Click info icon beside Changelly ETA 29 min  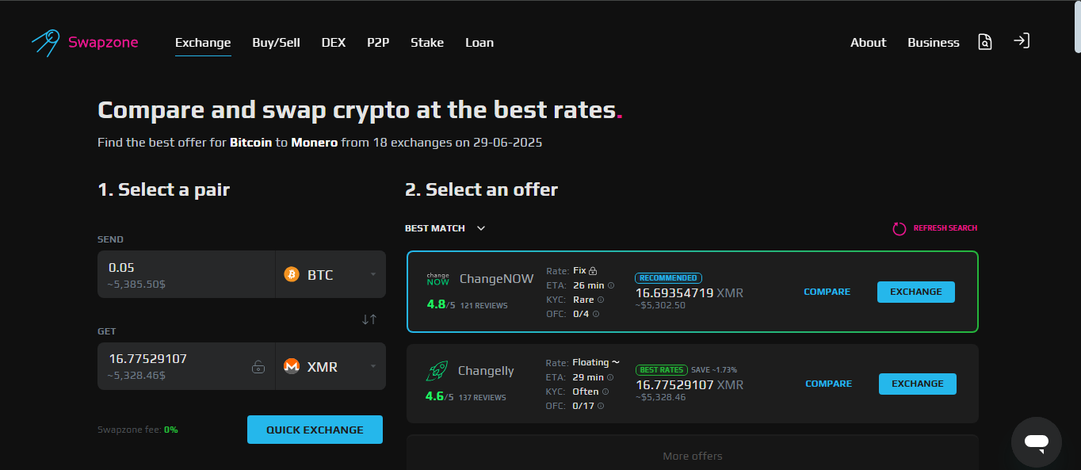coord(610,377)
